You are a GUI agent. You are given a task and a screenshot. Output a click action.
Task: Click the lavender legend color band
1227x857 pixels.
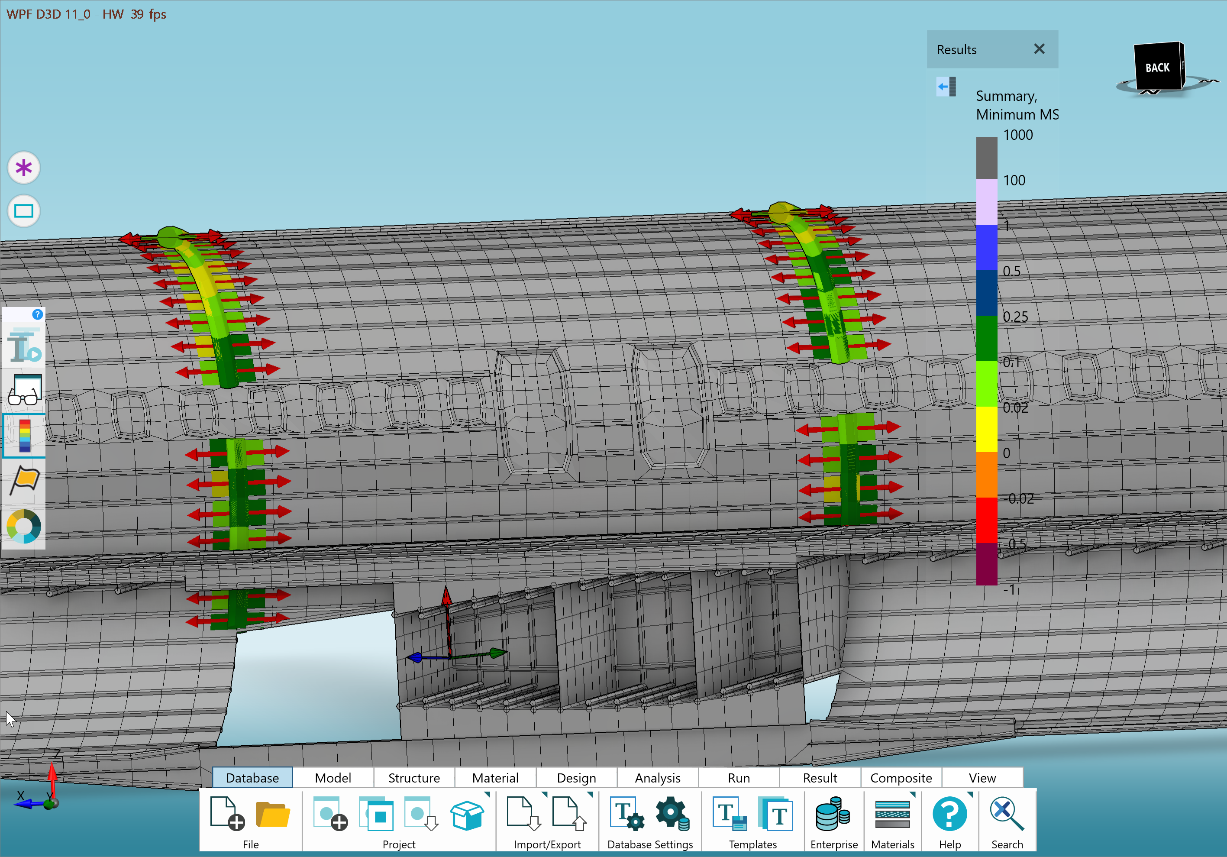(x=987, y=202)
